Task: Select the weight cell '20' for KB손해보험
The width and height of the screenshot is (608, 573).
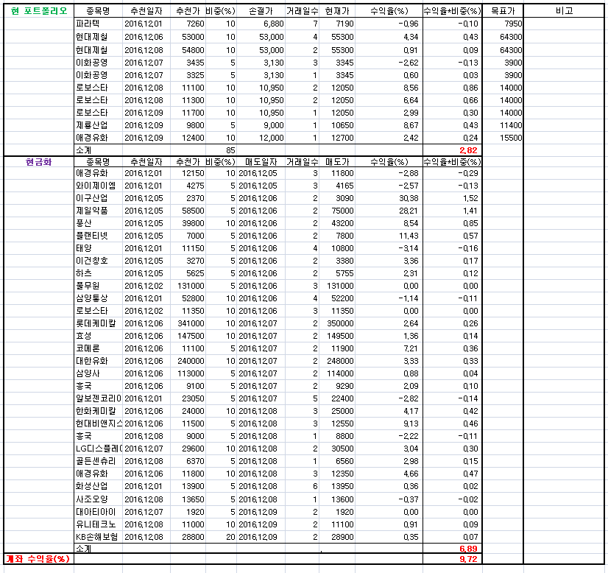Action: coord(230,537)
